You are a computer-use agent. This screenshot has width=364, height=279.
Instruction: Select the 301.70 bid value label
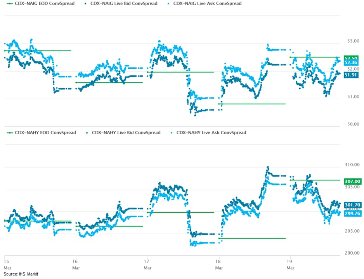[353, 205]
